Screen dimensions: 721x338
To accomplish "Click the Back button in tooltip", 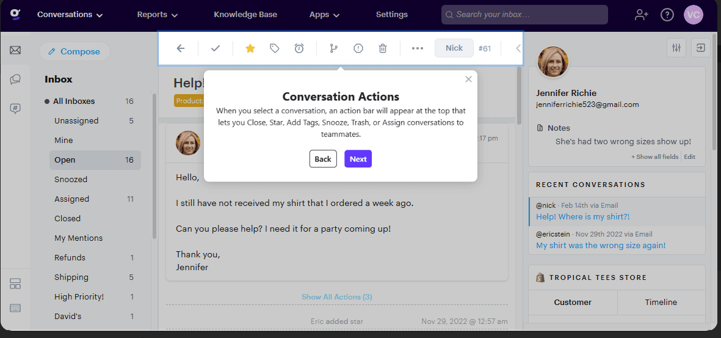I will tap(323, 159).
